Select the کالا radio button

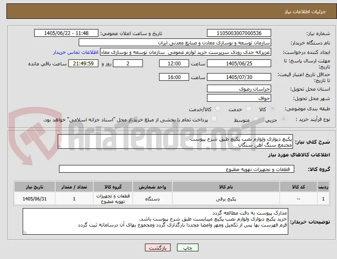pyautogui.click(x=272, y=109)
